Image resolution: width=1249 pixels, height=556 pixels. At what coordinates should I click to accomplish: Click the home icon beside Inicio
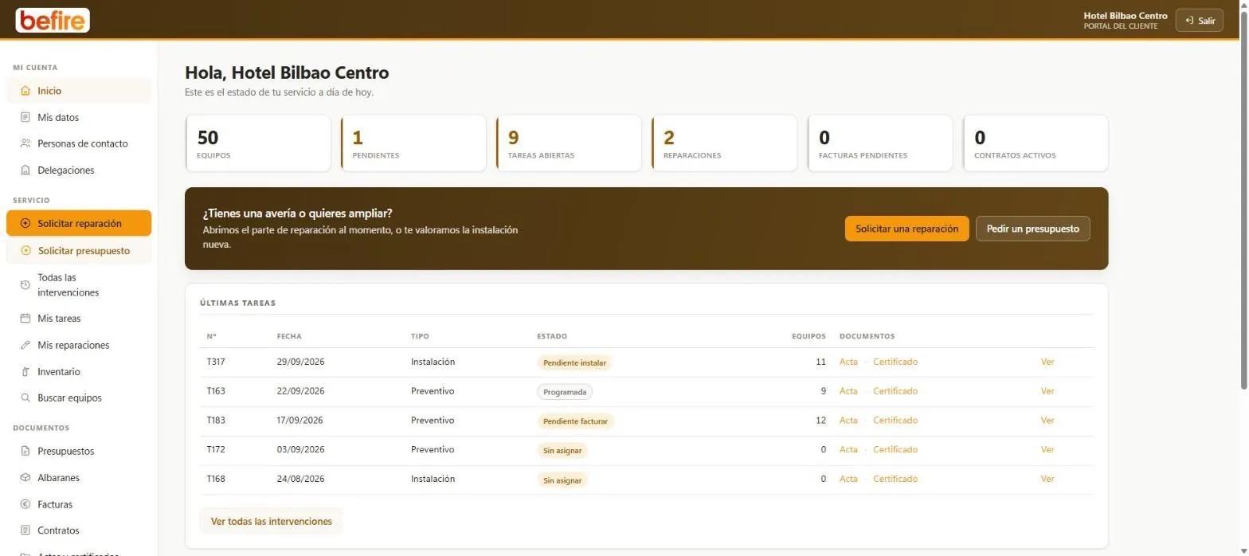pos(25,91)
